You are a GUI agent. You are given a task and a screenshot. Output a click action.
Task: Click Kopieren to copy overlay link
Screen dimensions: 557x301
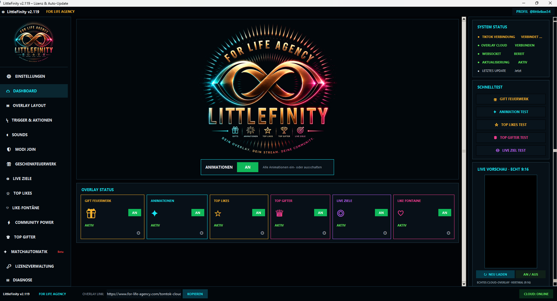click(195, 294)
